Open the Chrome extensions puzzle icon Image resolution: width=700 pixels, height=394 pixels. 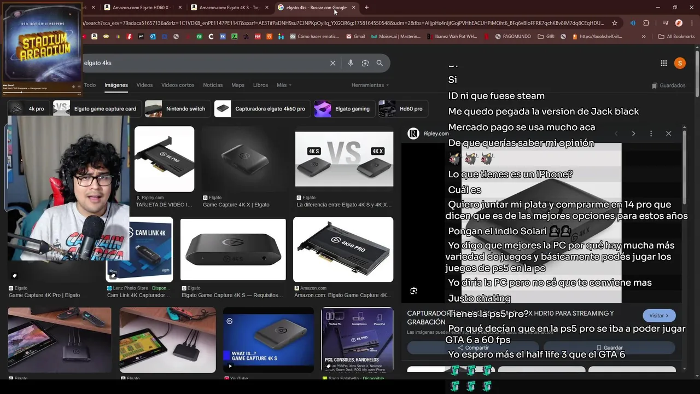(x=646, y=23)
